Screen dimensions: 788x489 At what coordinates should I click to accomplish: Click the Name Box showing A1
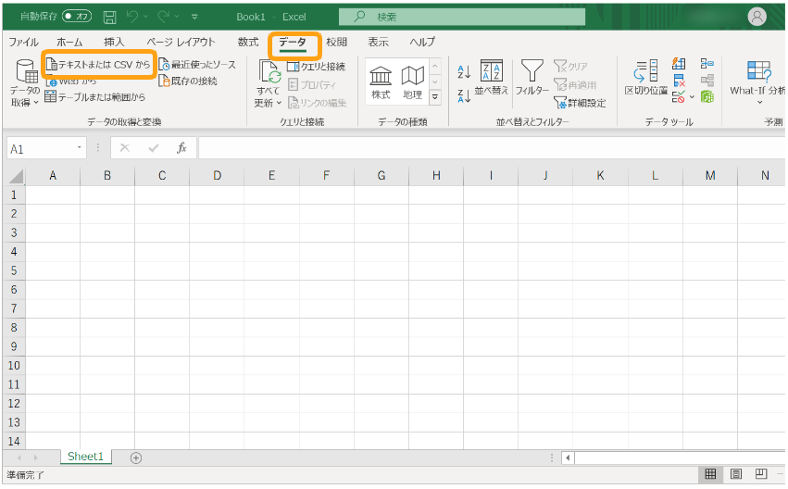point(40,149)
